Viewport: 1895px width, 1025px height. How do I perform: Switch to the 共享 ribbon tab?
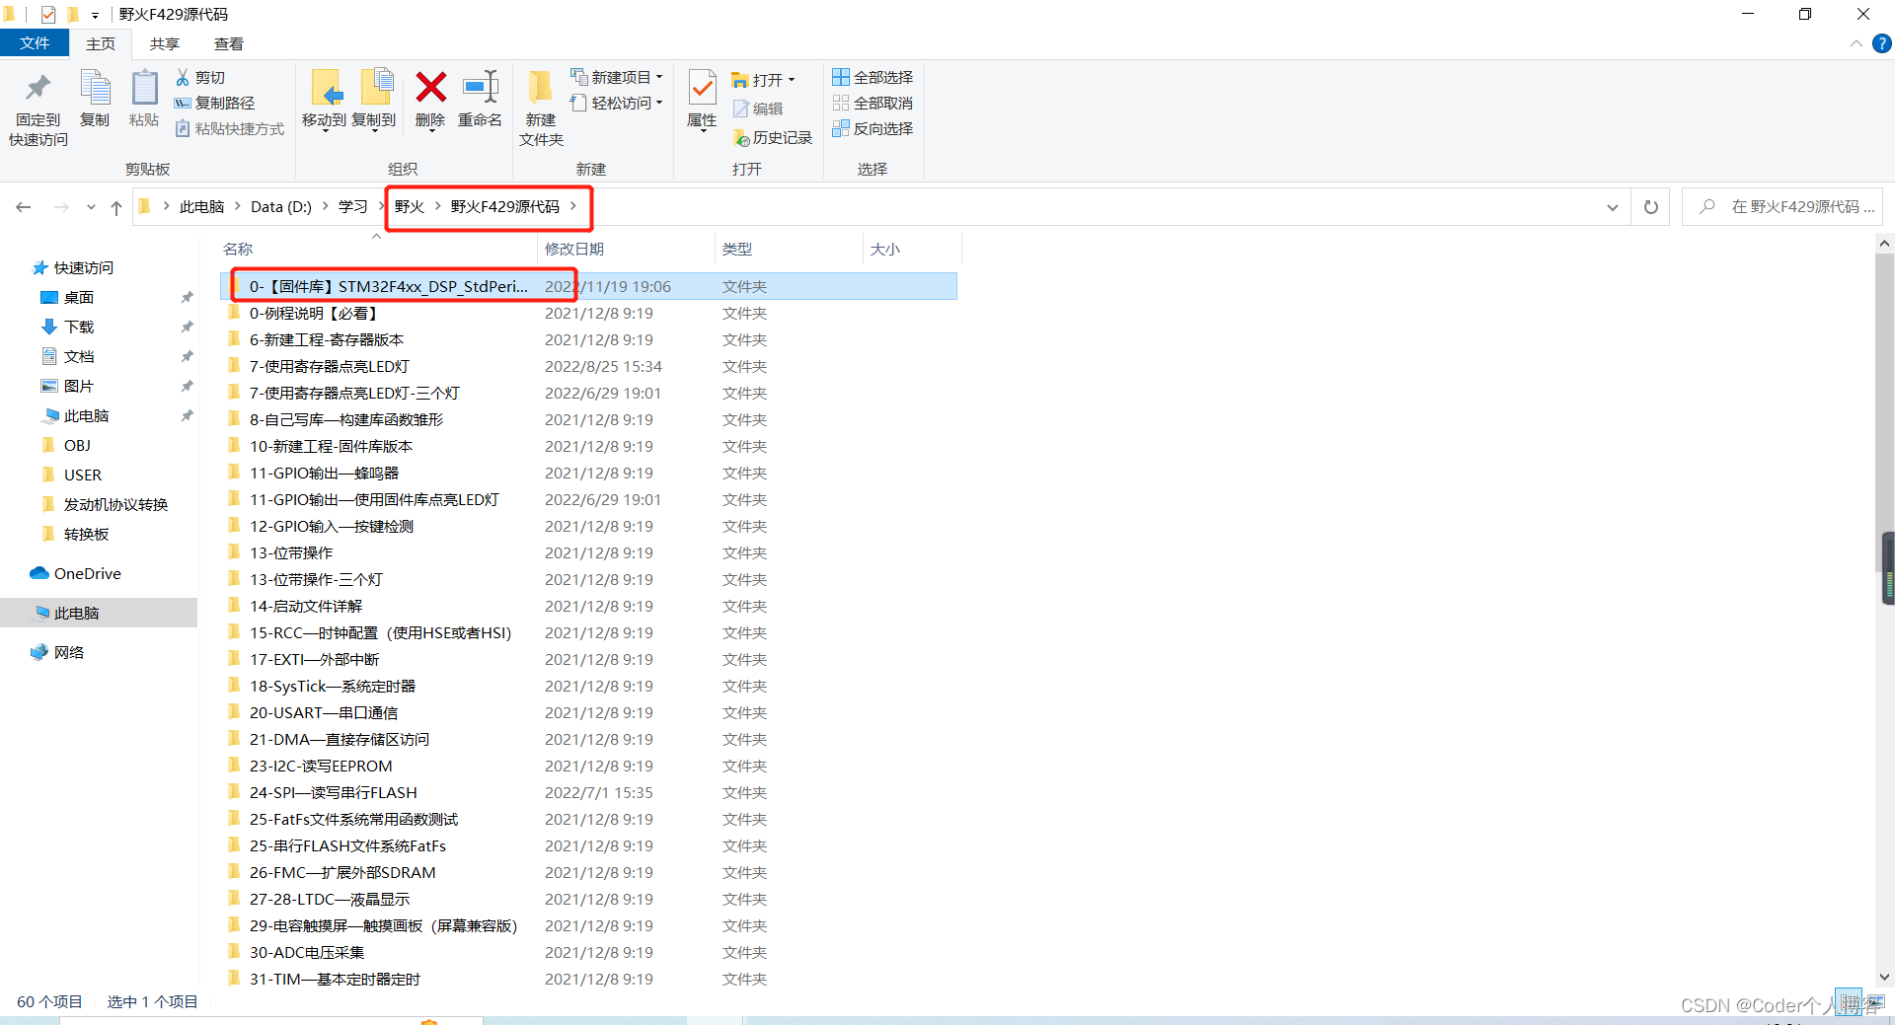165,43
